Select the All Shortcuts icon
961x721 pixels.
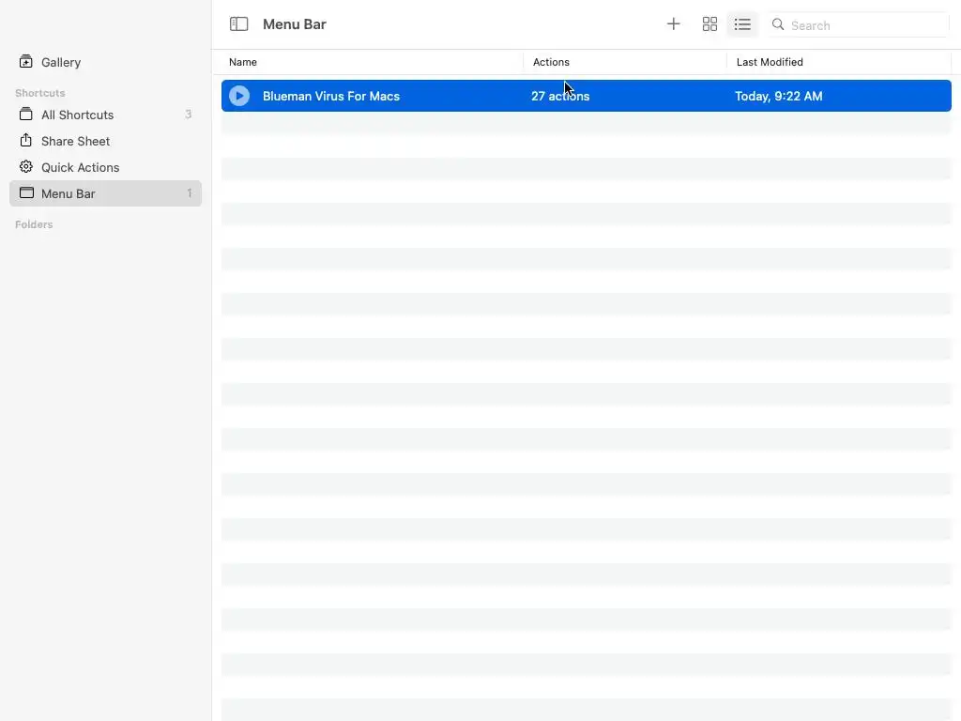(25, 114)
